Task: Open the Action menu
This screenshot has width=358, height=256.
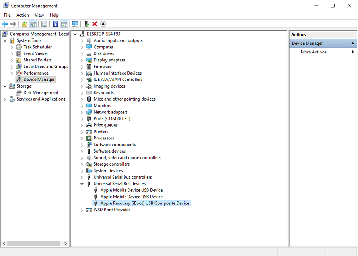Action: coord(23,15)
